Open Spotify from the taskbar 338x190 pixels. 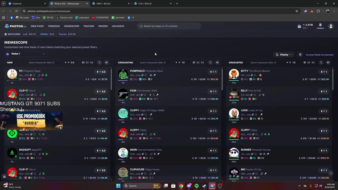[196, 186]
